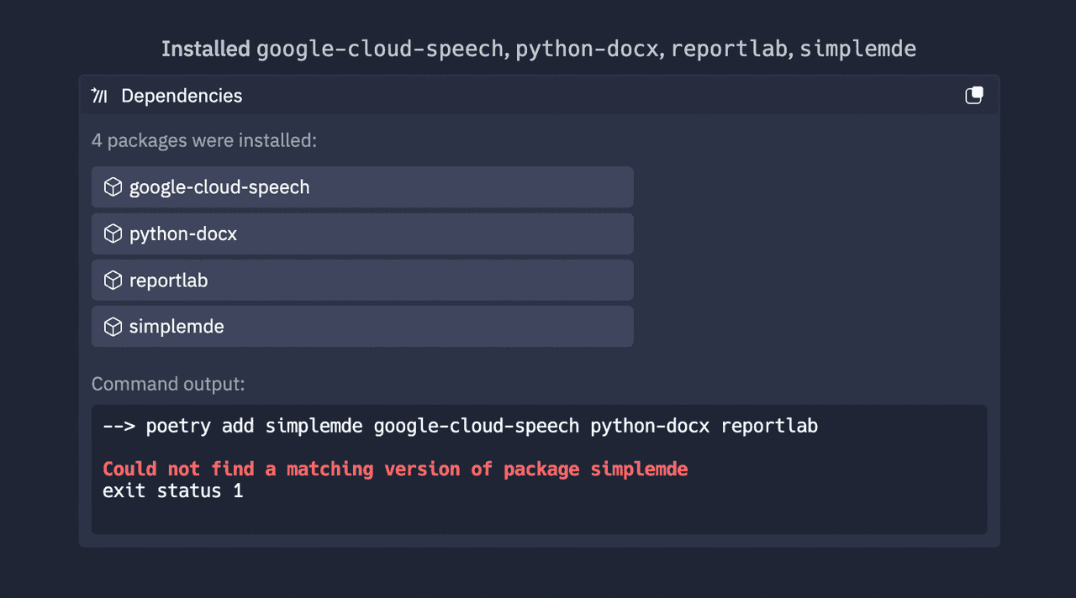Click the Installed packages heading at top
Viewport: 1076px width, 598px height.
pyautogui.click(x=539, y=49)
